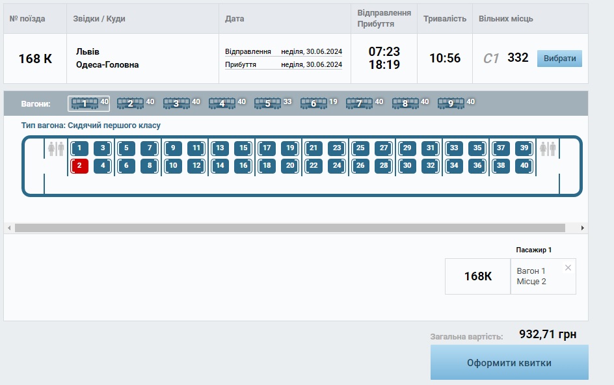
Task: Select wagon 2 train car icon
Action: coord(130,103)
